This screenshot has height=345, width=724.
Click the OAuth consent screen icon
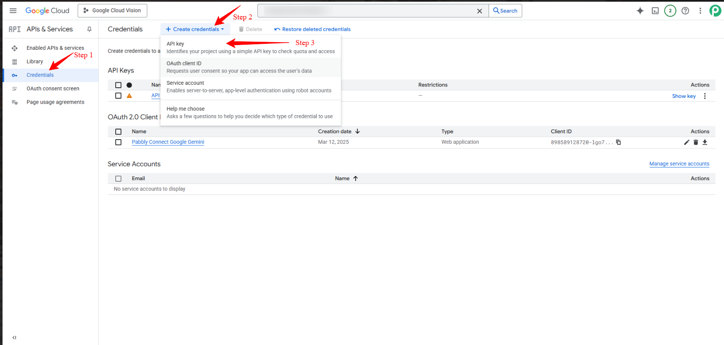pos(14,89)
